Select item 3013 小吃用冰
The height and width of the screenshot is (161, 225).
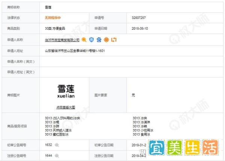143,130
